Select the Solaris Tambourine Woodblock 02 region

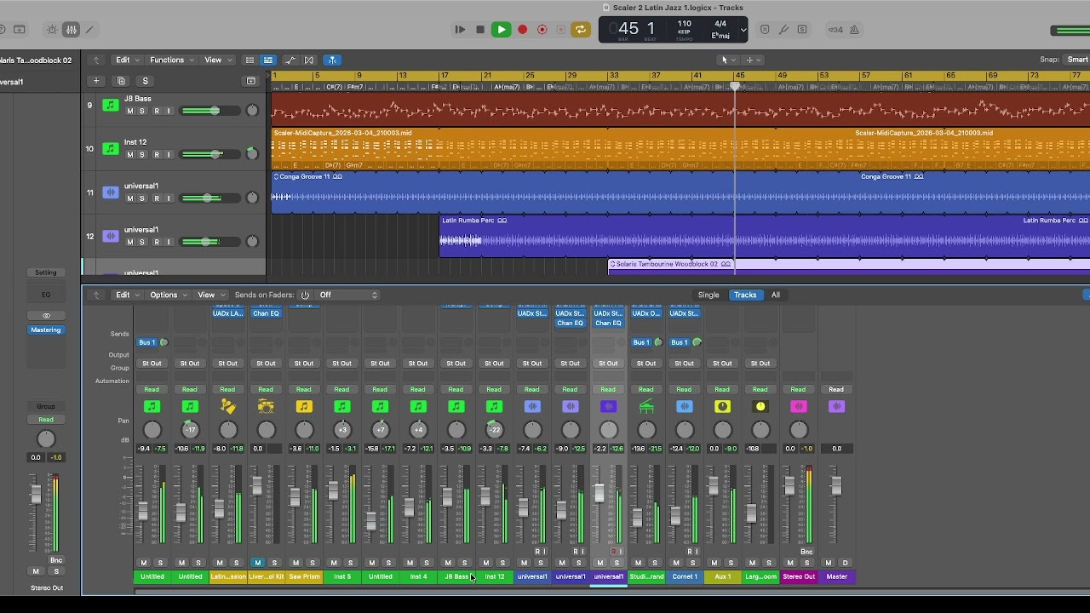click(x=849, y=267)
